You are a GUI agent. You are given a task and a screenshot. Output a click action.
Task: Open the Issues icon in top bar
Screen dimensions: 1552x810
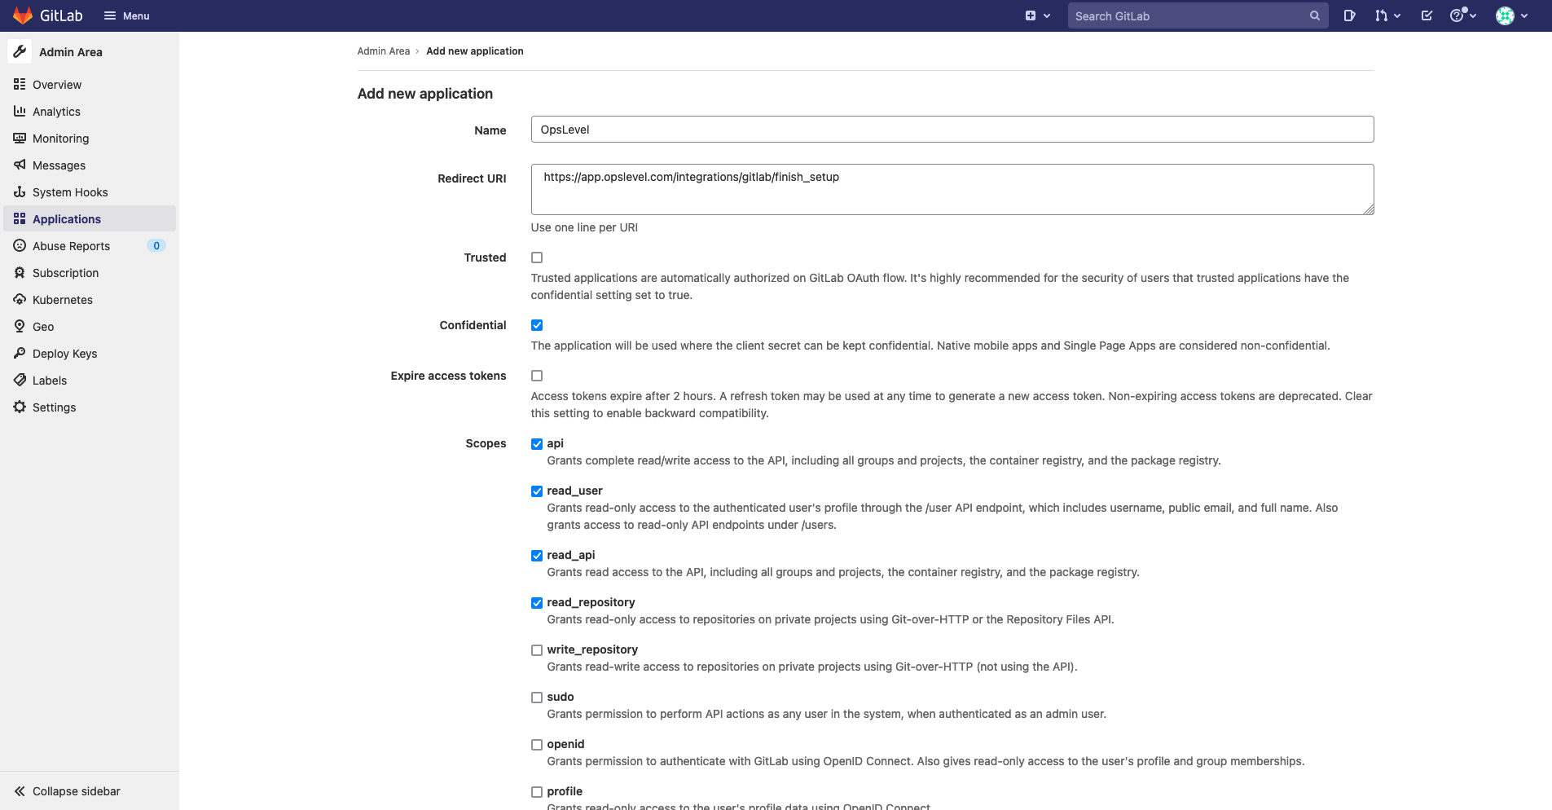(x=1349, y=15)
